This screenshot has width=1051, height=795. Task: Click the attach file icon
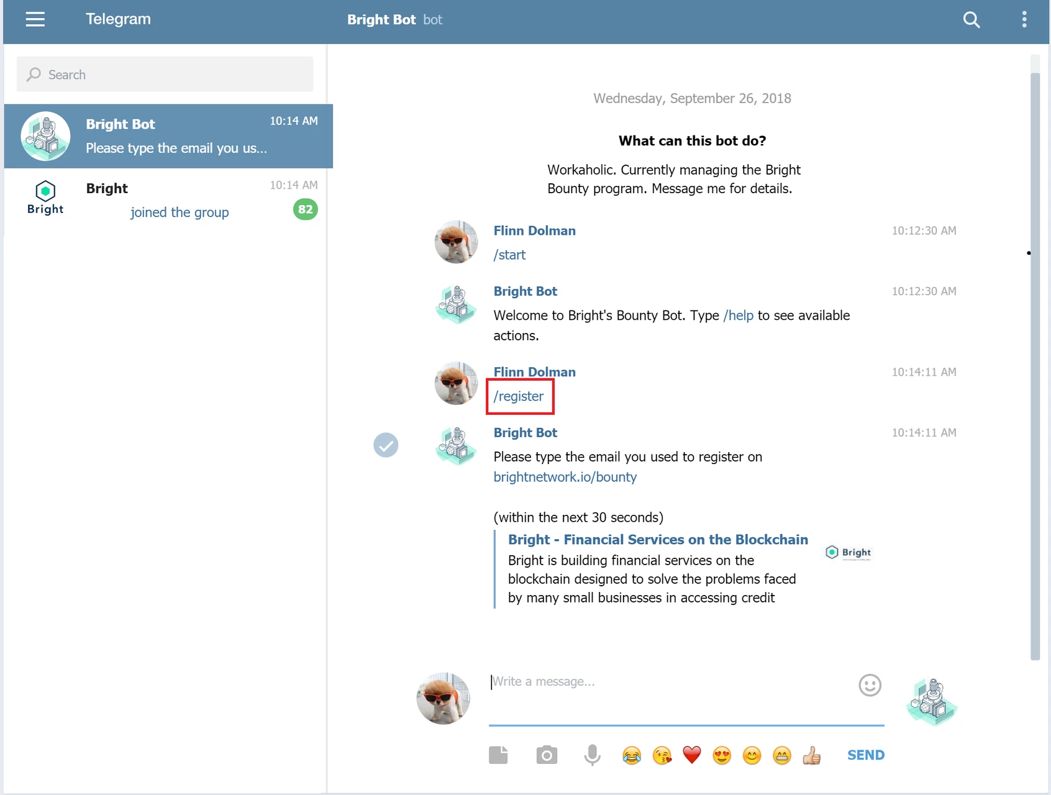pos(498,755)
